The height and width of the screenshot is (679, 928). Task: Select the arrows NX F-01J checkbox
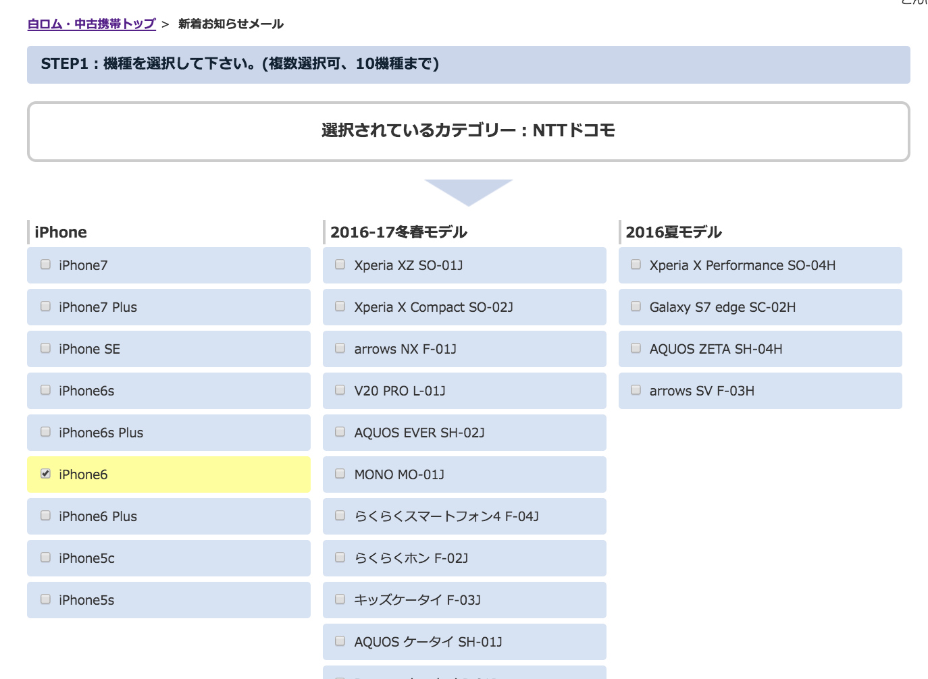click(340, 348)
